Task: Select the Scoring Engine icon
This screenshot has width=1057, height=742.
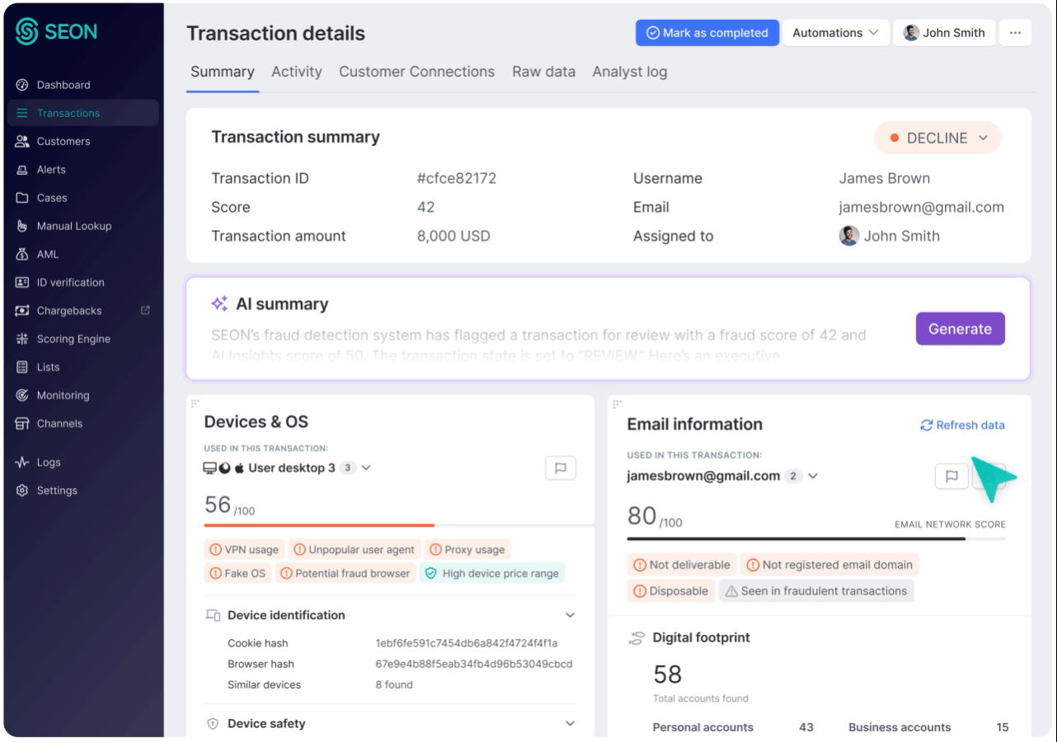Action: 22,339
